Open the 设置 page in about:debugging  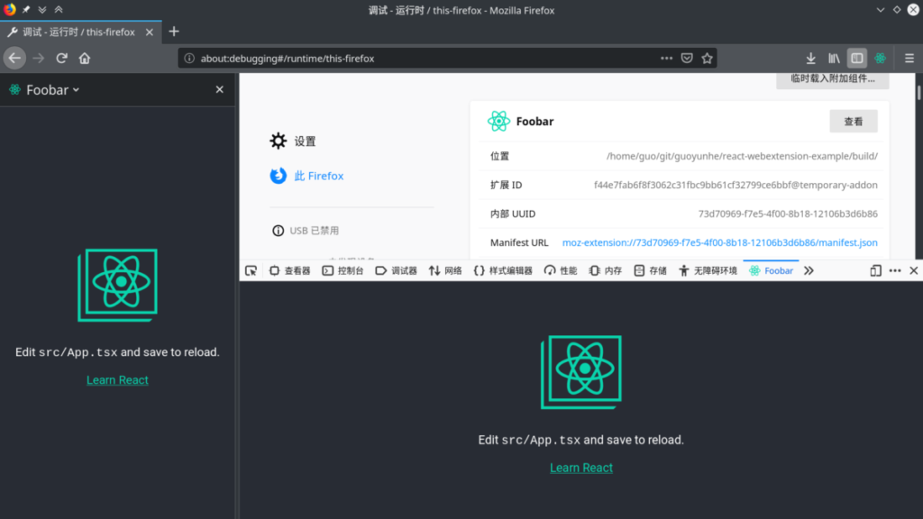click(x=293, y=141)
